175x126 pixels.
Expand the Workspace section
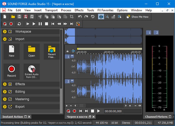coord(5,32)
